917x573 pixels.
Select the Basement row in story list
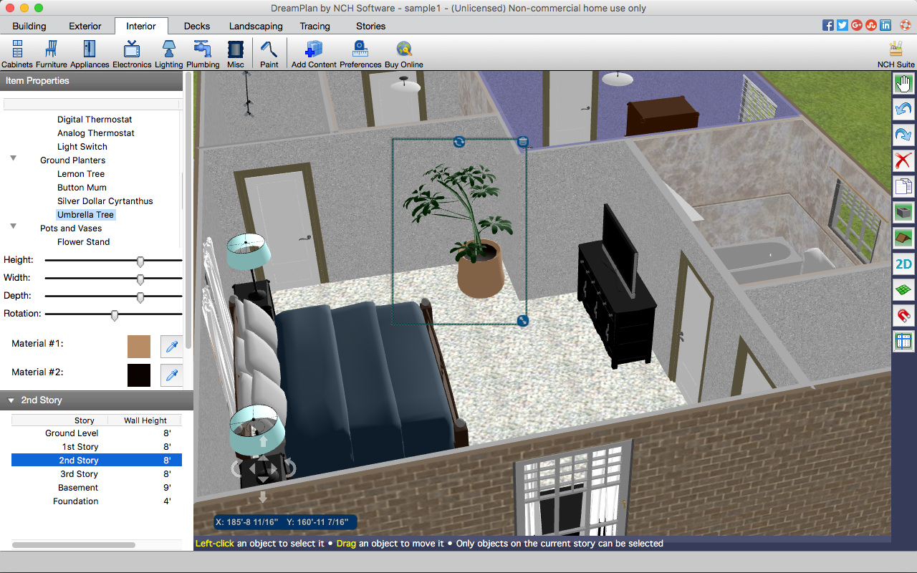[x=78, y=488]
